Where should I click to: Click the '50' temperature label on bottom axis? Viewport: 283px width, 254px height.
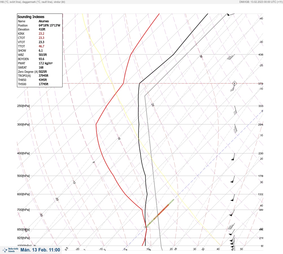242,249
